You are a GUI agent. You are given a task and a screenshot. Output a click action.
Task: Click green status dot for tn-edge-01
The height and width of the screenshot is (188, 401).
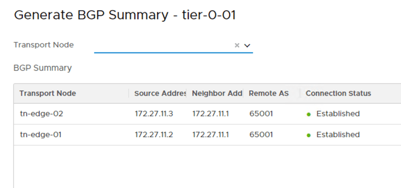coord(309,135)
